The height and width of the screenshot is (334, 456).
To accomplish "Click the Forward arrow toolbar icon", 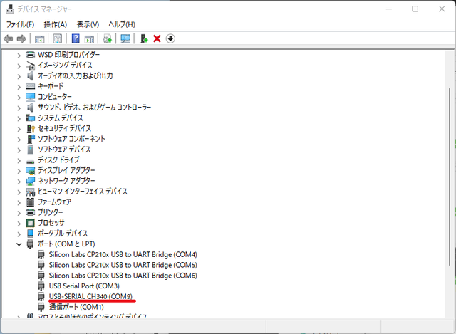I will (x=21, y=38).
